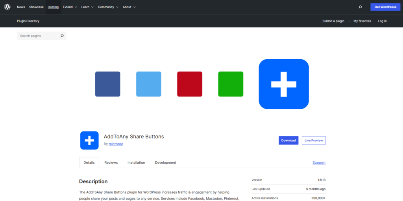The height and width of the screenshot is (201, 403).
Task: Click the Version label
Action: coord(257,180)
